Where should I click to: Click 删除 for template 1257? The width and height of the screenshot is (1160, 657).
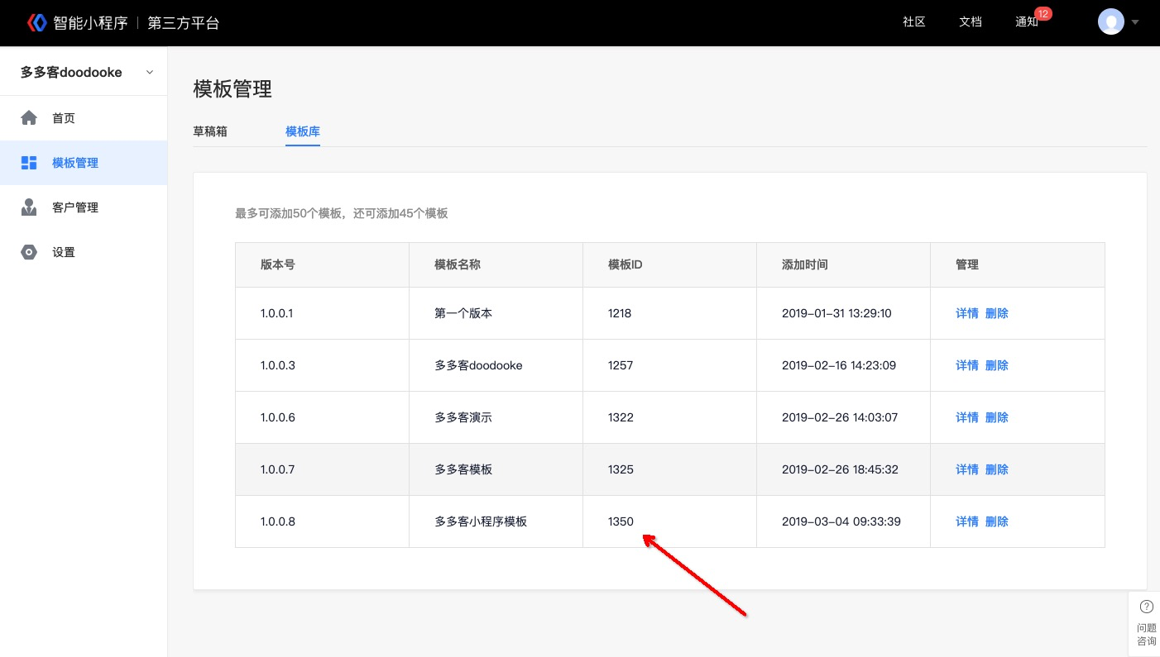pyautogui.click(x=997, y=365)
